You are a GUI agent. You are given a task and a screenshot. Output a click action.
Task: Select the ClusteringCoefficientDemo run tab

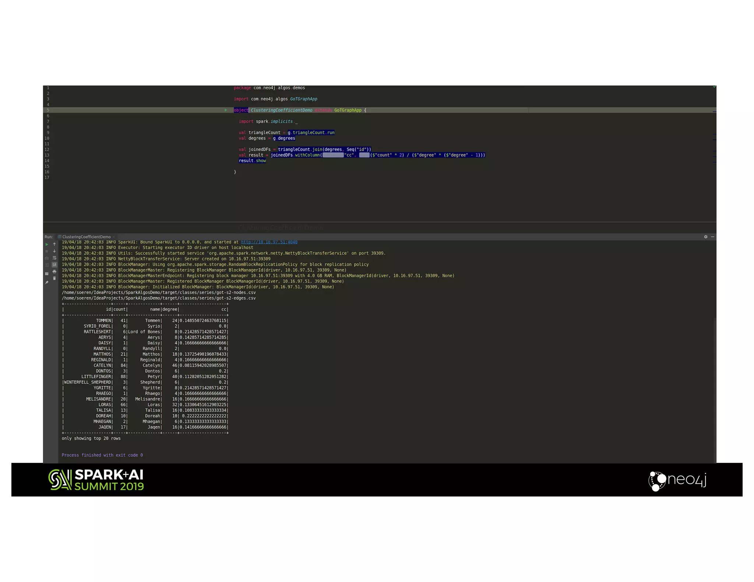coord(86,237)
